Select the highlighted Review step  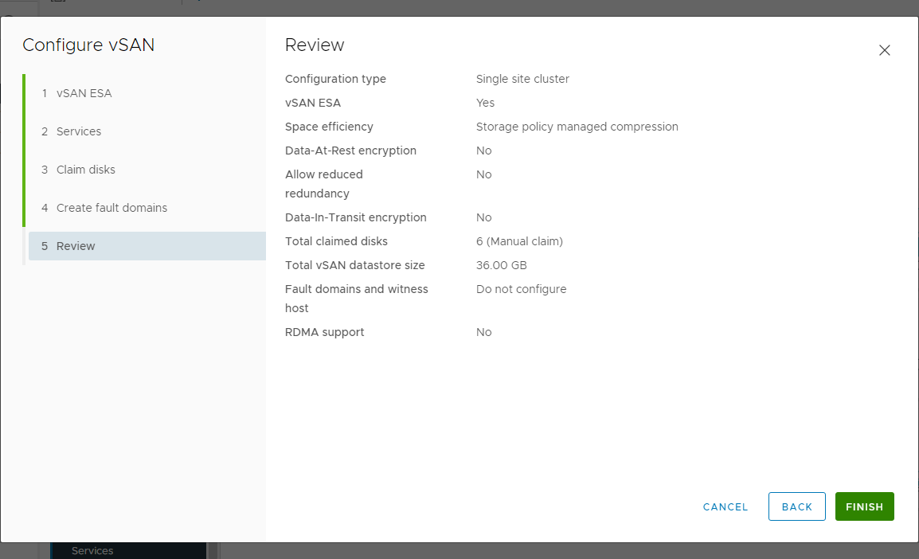[x=76, y=246]
